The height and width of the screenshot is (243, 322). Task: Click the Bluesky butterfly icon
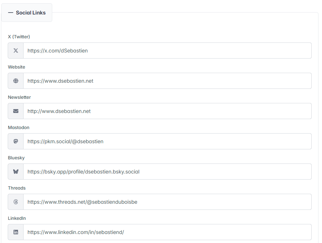(16, 172)
